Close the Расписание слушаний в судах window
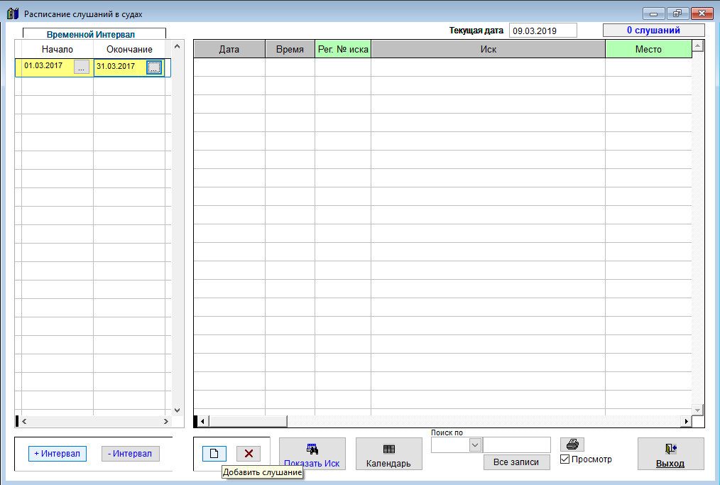 [702, 13]
